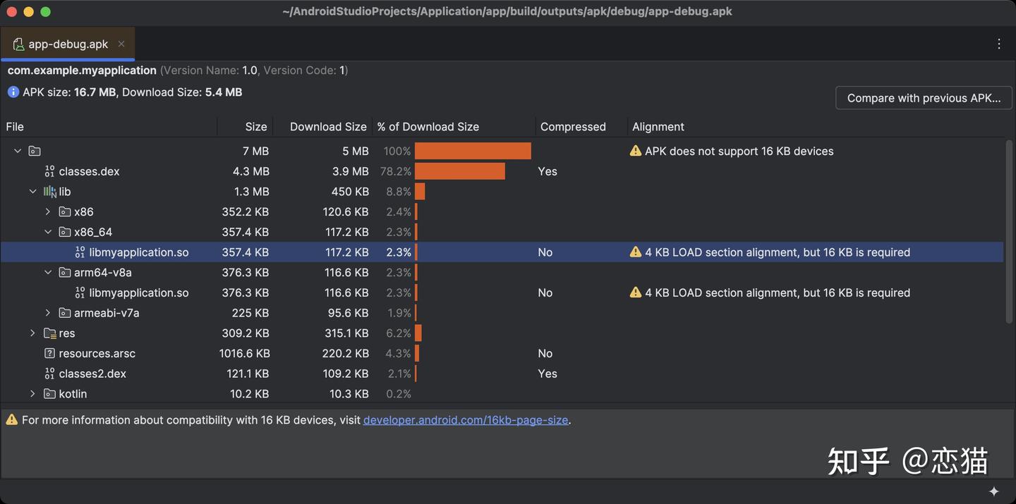Open the developer.android.com/16kb-page-size link

coord(466,419)
